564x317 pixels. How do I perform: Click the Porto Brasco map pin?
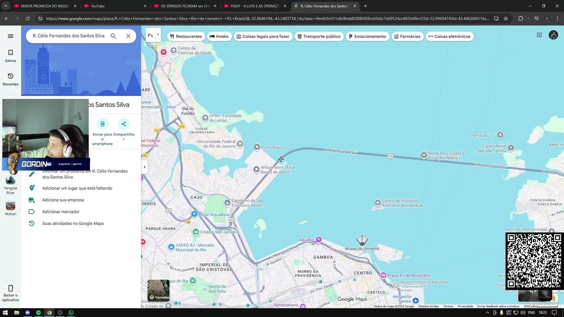tap(257, 147)
